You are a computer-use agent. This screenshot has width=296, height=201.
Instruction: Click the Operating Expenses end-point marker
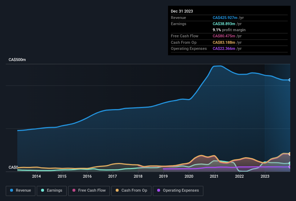[290, 167]
